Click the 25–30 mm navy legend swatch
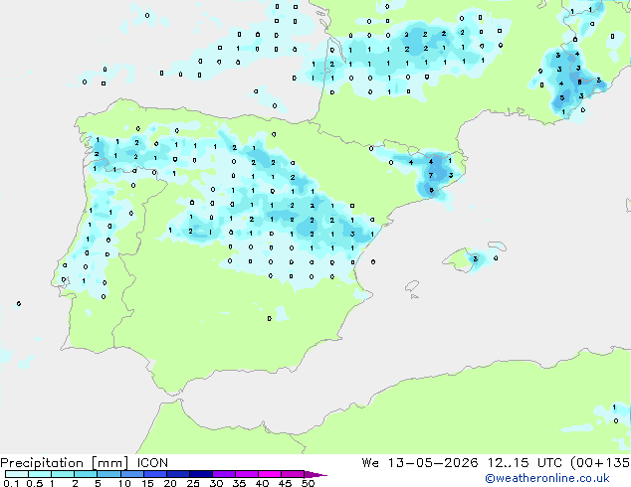 201,474
